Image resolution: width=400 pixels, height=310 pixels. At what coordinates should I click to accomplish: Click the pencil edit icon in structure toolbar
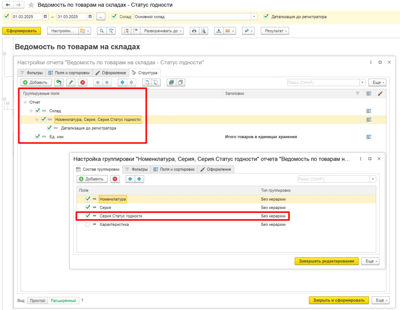pyautogui.click(x=71, y=82)
